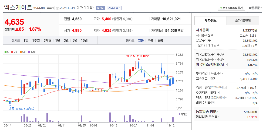
Task: Click the 동일업종 PER value 594.60배
Action: (x=251, y=112)
